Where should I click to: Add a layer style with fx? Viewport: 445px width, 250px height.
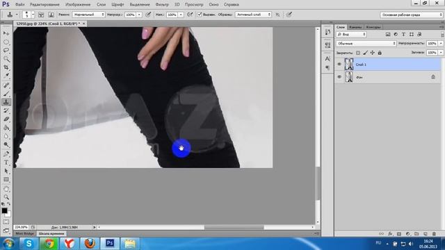pos(390,234)
